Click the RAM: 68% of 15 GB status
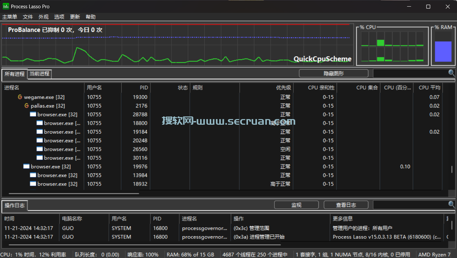Viewport: 457px width, 258px height. (190, 255)
